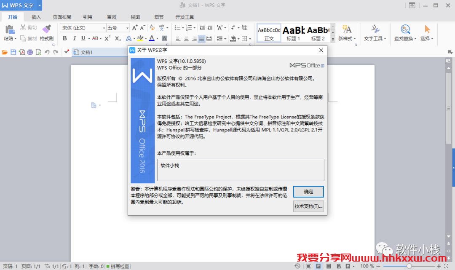
Task: Click the insert table grid icon
Action: pyautogui.click(x=245, y=27)
